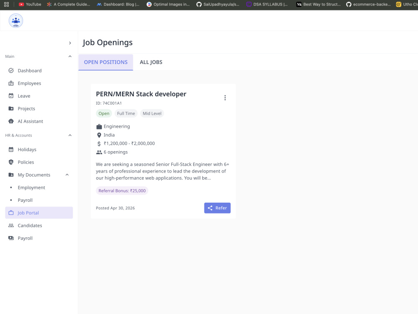Click the Job Openings heading
The height and width of the screenshot is (314, 418).
click(x=107, y=42)
